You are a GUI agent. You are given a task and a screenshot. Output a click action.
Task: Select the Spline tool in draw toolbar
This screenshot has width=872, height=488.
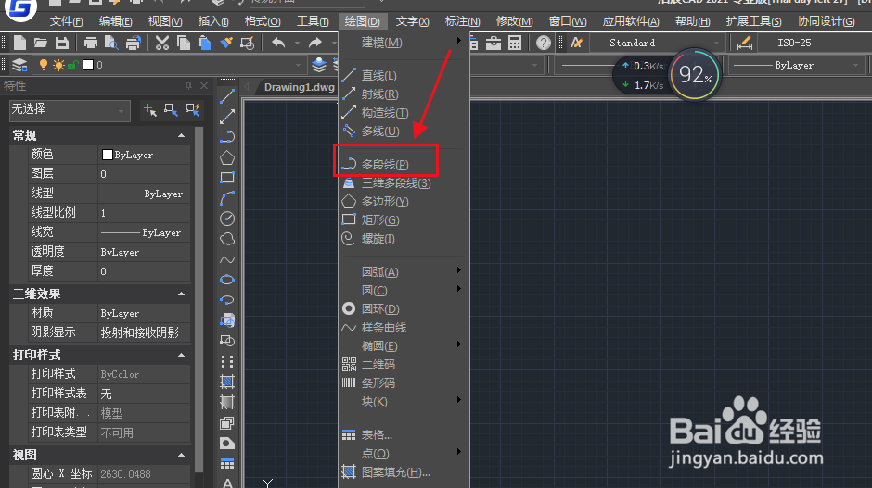pyautogui.click(x=227, y=259)
